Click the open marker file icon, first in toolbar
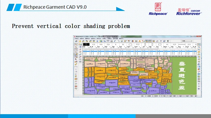Image resolution: width=211 pixels, height=118 pixels. [76, 41]
